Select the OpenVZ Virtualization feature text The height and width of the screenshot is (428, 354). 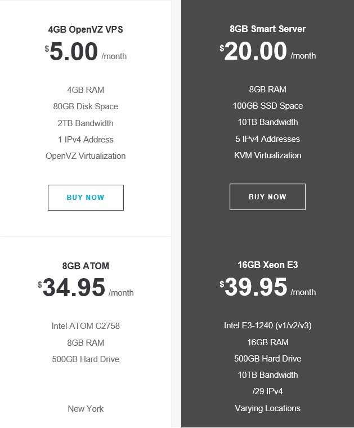[86, 156]
